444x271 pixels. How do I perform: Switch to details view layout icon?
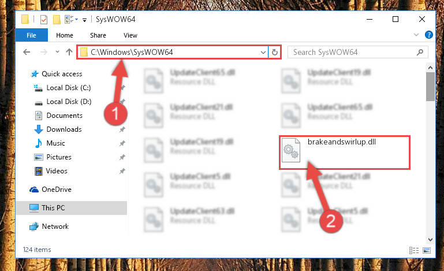tap(414, 250)
